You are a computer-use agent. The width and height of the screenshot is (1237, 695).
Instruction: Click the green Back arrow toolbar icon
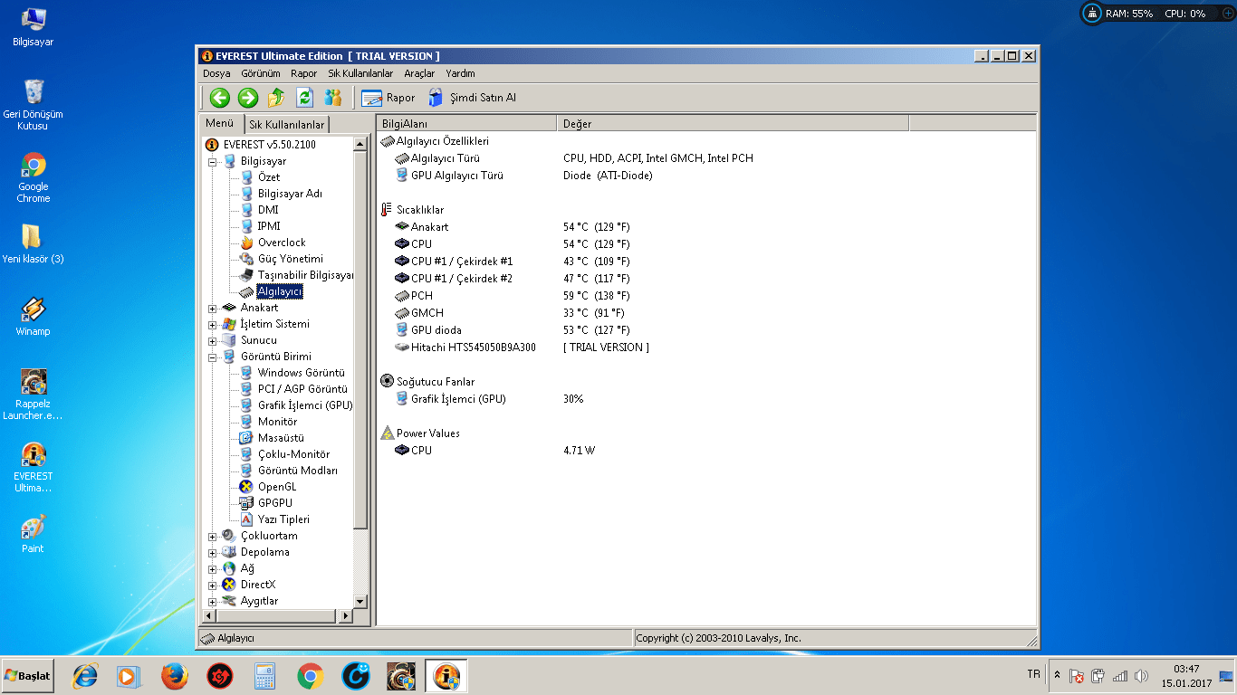point(219,98)
